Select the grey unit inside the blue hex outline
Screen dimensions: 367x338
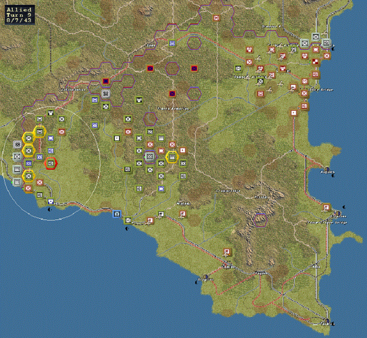coord(150,156)
